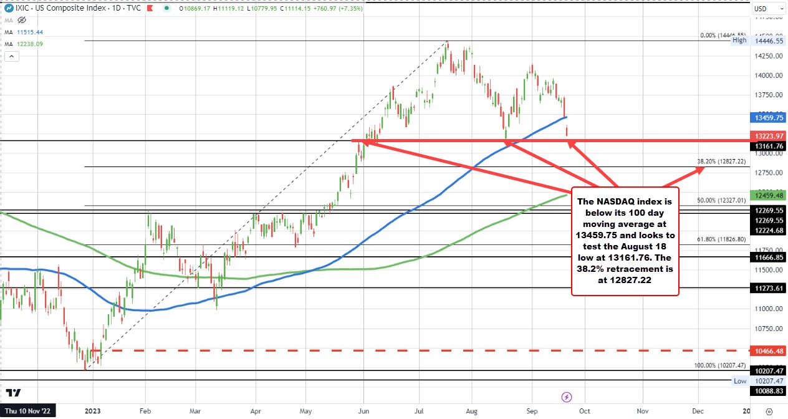Click the Aug label on the time axis
This screenshot has height=419, width=788.
point(473,412)
